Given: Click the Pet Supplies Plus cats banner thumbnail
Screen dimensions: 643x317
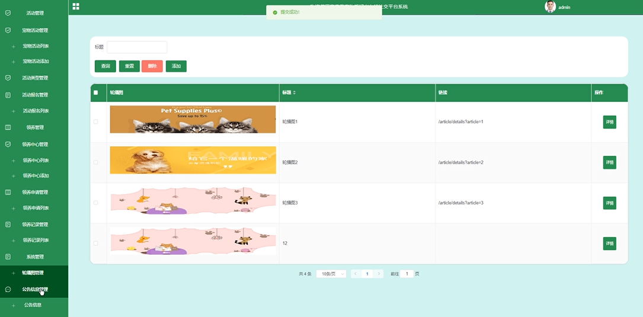Looking at the screenshot, I should tap(193, 119).
